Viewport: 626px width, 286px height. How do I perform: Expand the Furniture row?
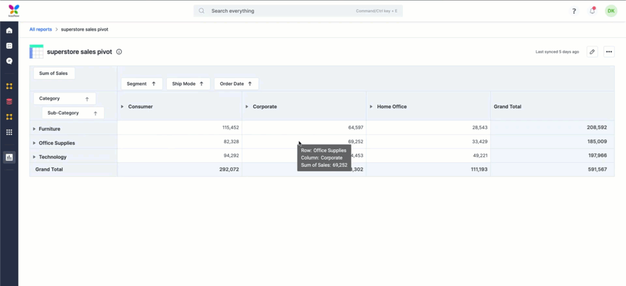point(35,129)
